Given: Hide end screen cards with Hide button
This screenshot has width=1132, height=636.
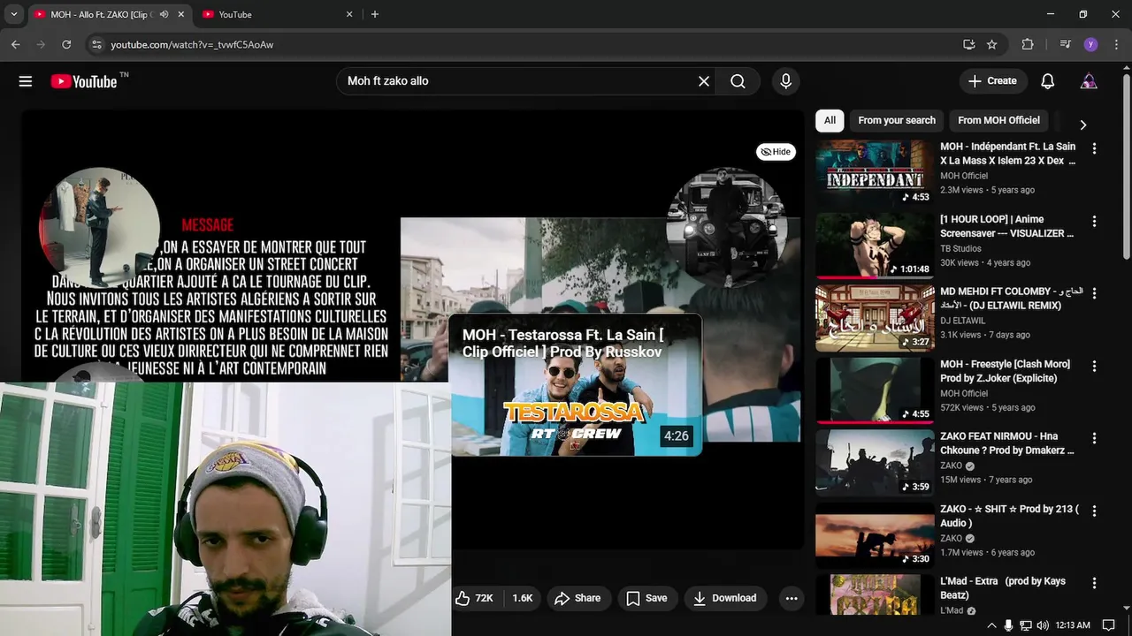Looking at the screenshot, I should point(776,152).
